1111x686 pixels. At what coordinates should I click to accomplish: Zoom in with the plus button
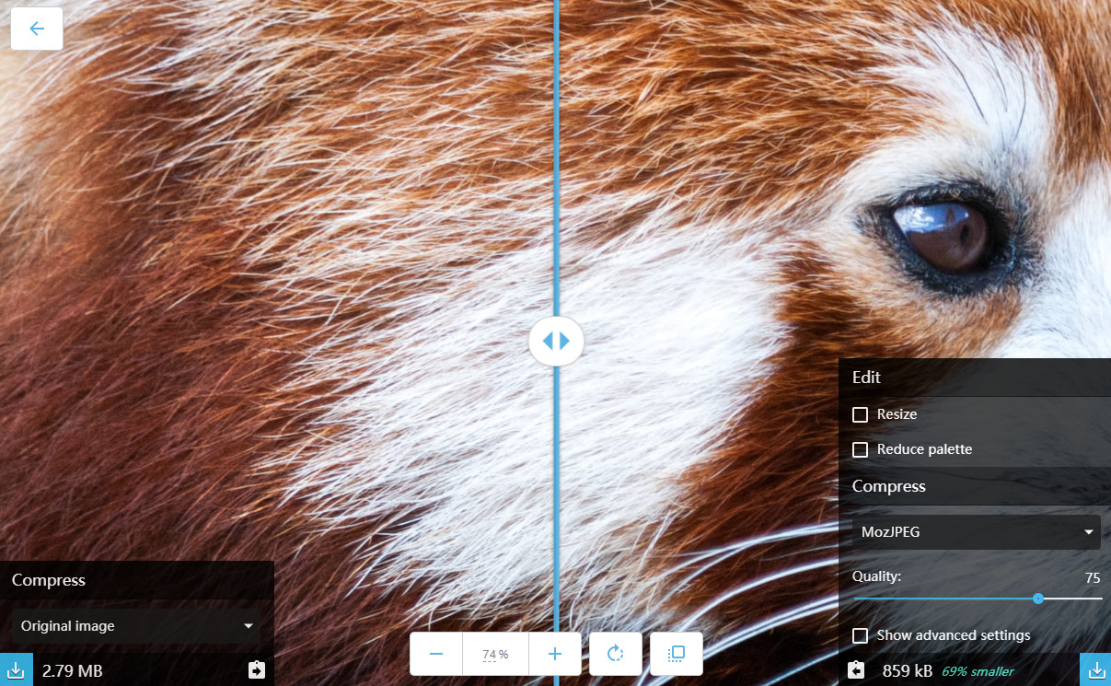554,654
